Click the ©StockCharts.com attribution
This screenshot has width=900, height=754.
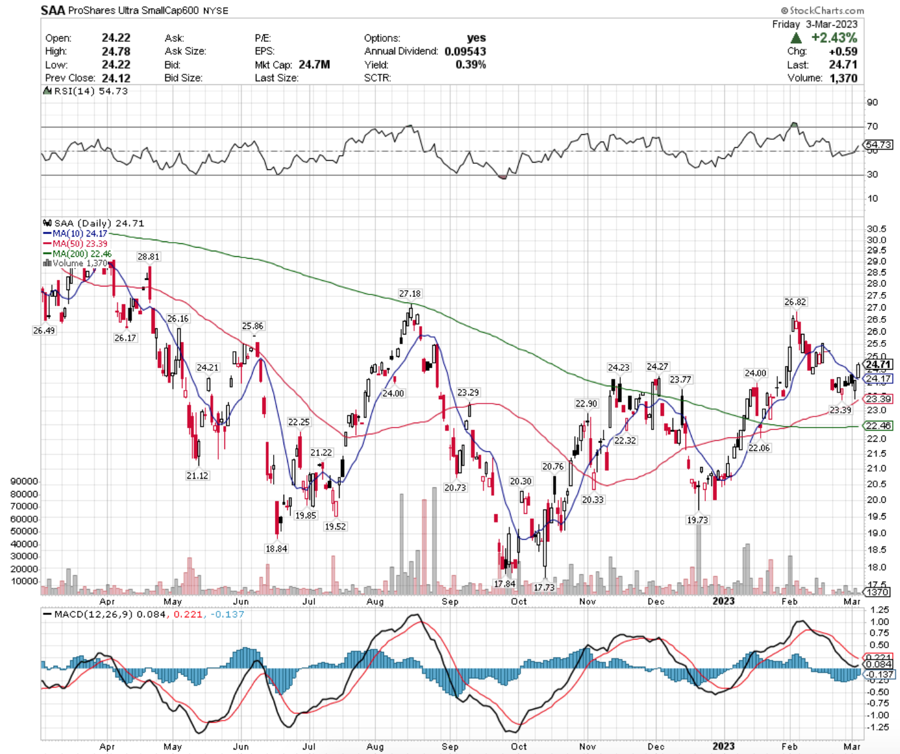click(x=822, y=10)
